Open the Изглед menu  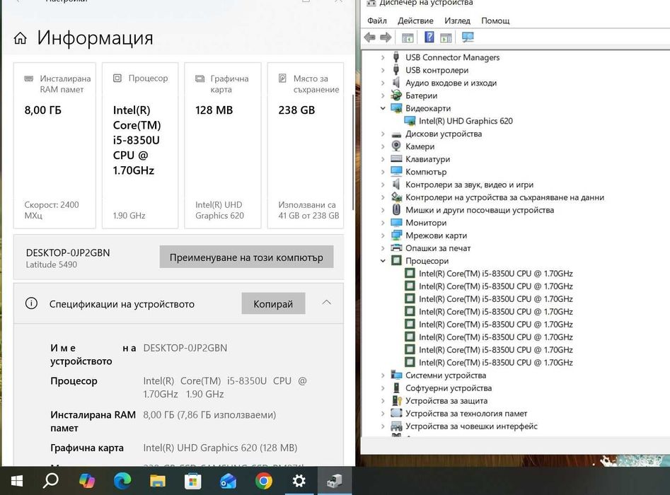(457, 21)
